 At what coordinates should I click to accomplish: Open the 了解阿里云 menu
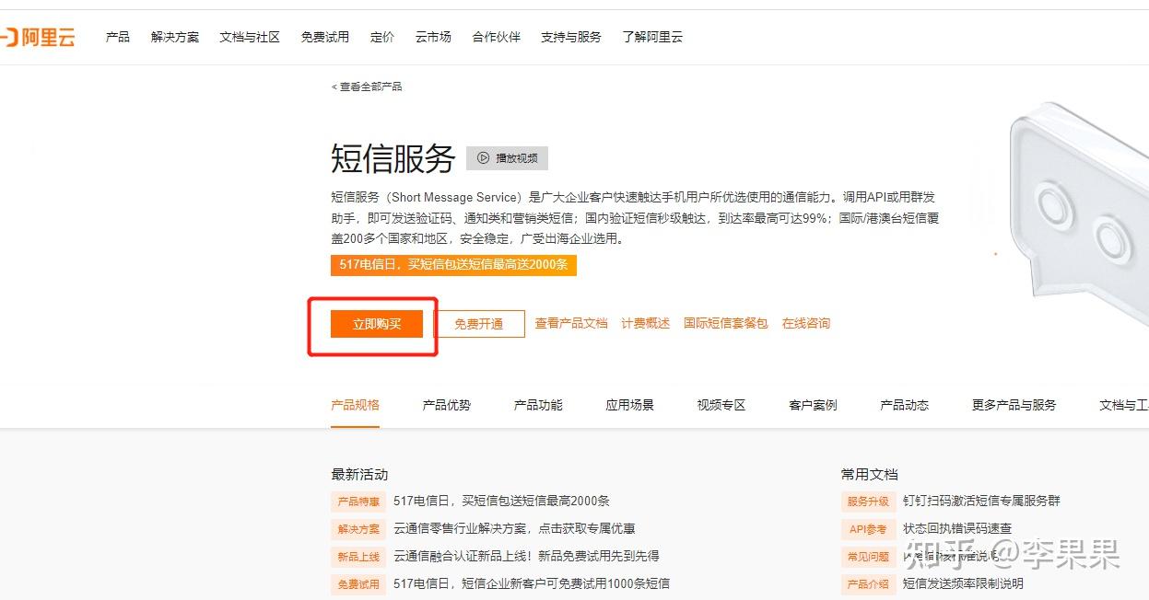click(x=652, y=37)
